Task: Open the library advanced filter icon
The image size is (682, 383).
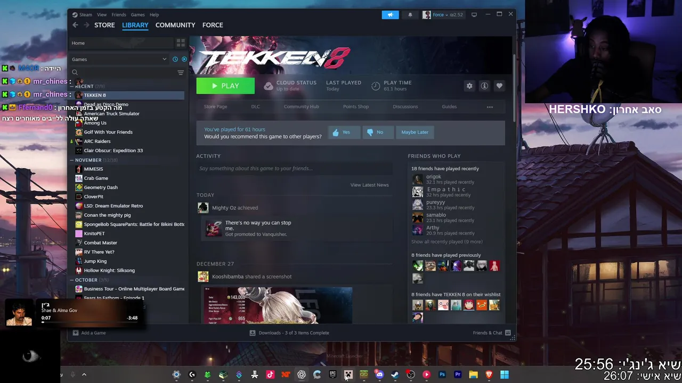Action: coord(181,72)
